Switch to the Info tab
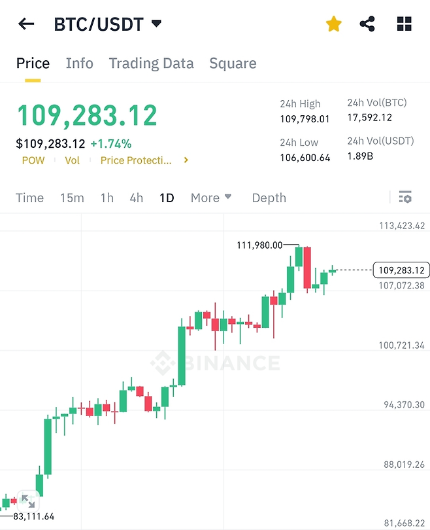The height and width of the screenshot is (530, 430). [x=80, y=63]
